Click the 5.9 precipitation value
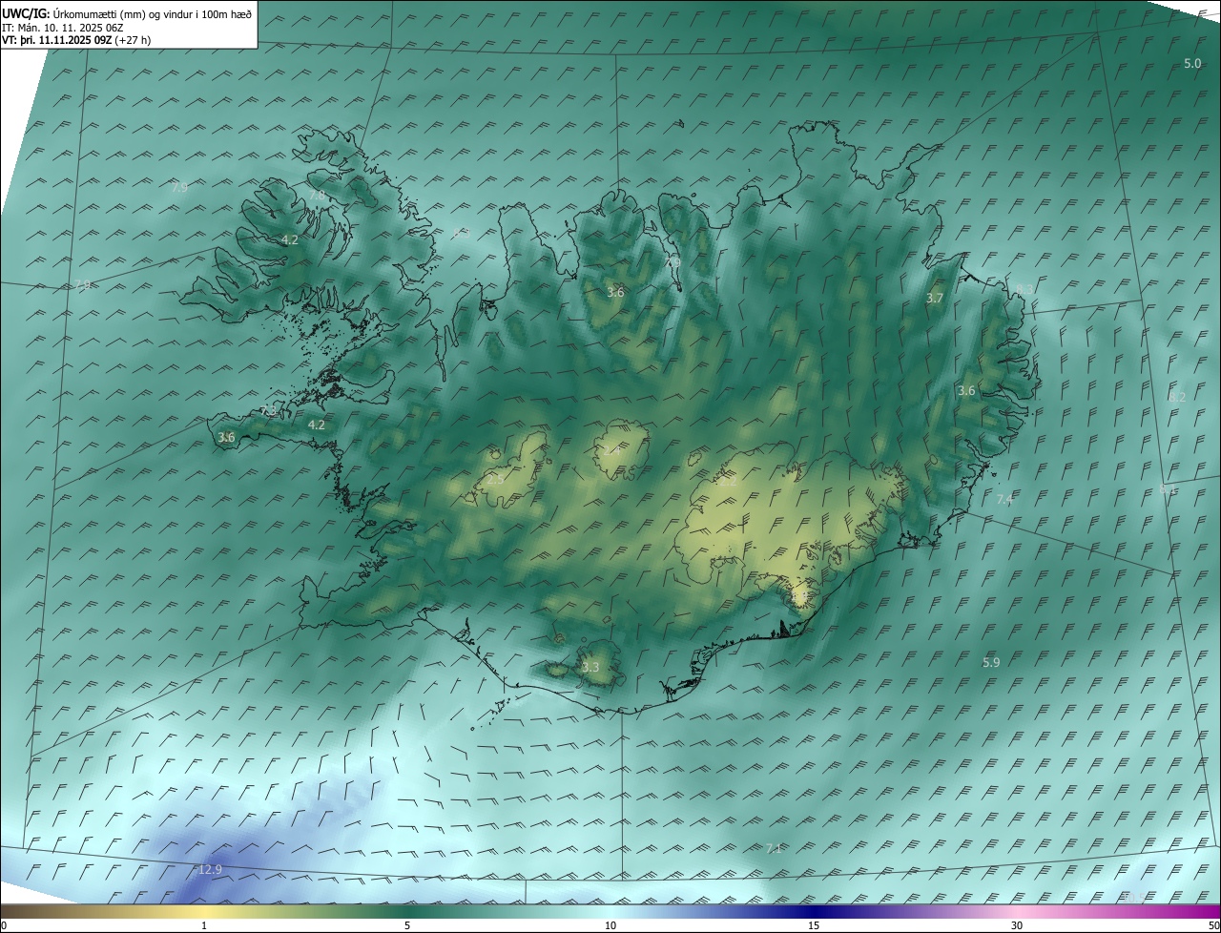The height and width of the screenshot is (933, 1221). [x=991, y=662]
